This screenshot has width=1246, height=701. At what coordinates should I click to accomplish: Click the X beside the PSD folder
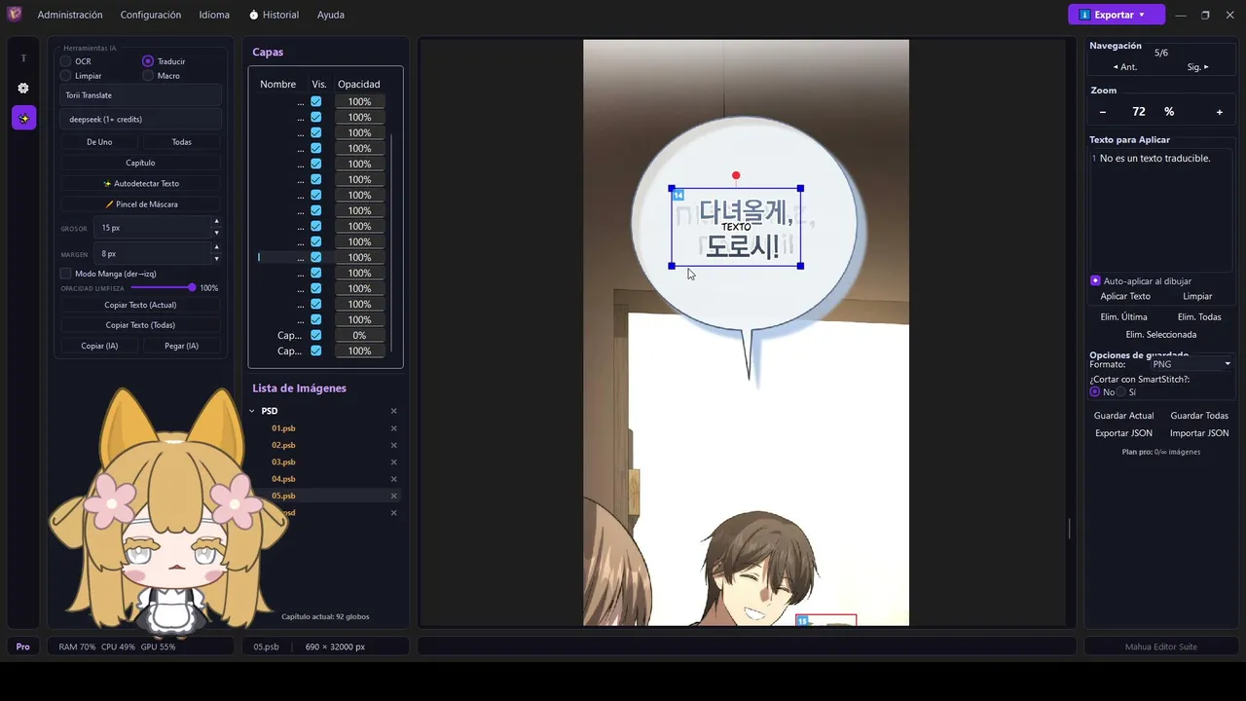point(394,411)
